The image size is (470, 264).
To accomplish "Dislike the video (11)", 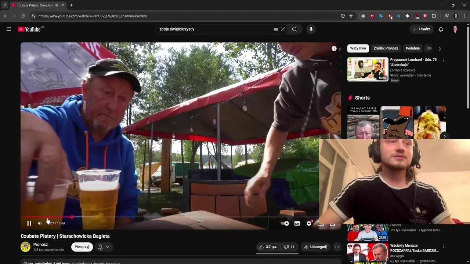I will click(x=289, y=247).
